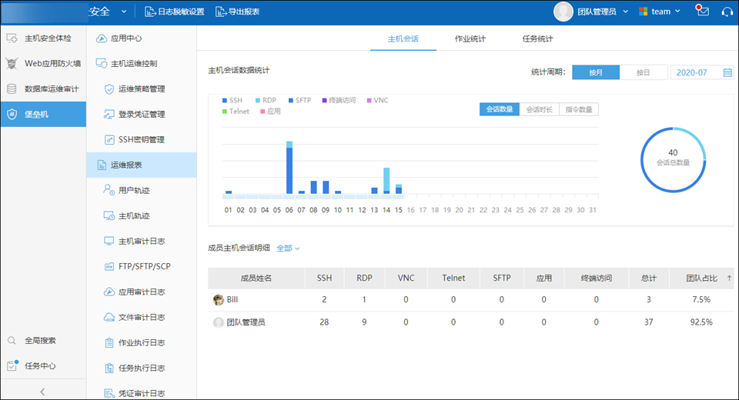739x400 pixels.
Task: Open 运维策略管理 menu item
Action: (142, 89)
